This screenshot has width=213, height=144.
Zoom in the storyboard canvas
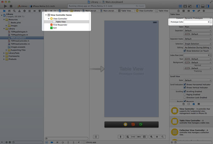tap(163, 137)
